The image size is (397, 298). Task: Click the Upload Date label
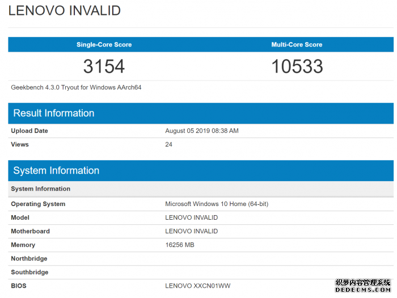[29, 131]
